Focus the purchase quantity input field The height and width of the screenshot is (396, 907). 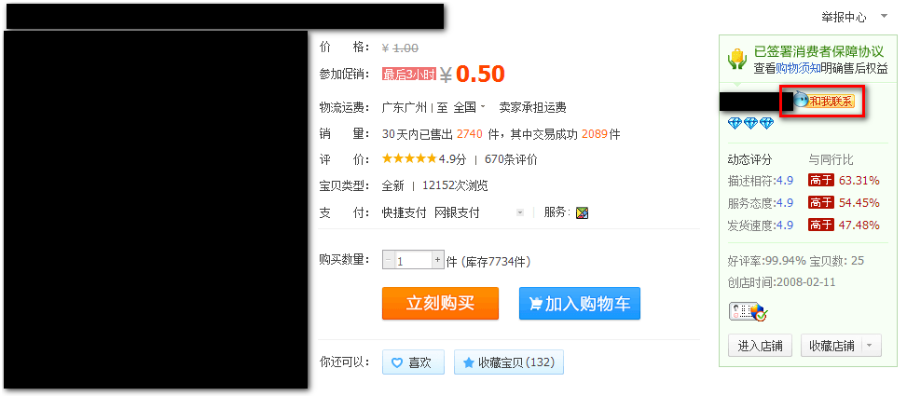pyautogui.click(x=413, y=260)
